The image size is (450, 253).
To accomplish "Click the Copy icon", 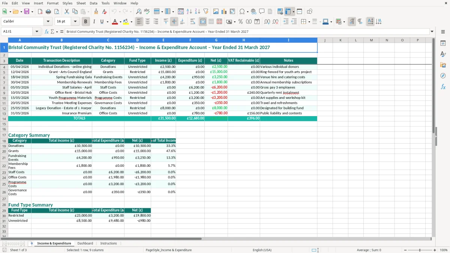I will click(x=75, y=12).
